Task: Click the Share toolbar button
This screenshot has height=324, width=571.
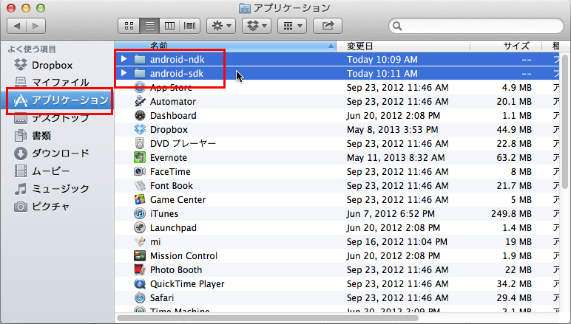Action: pyautogui.click(x=328, y=26)
